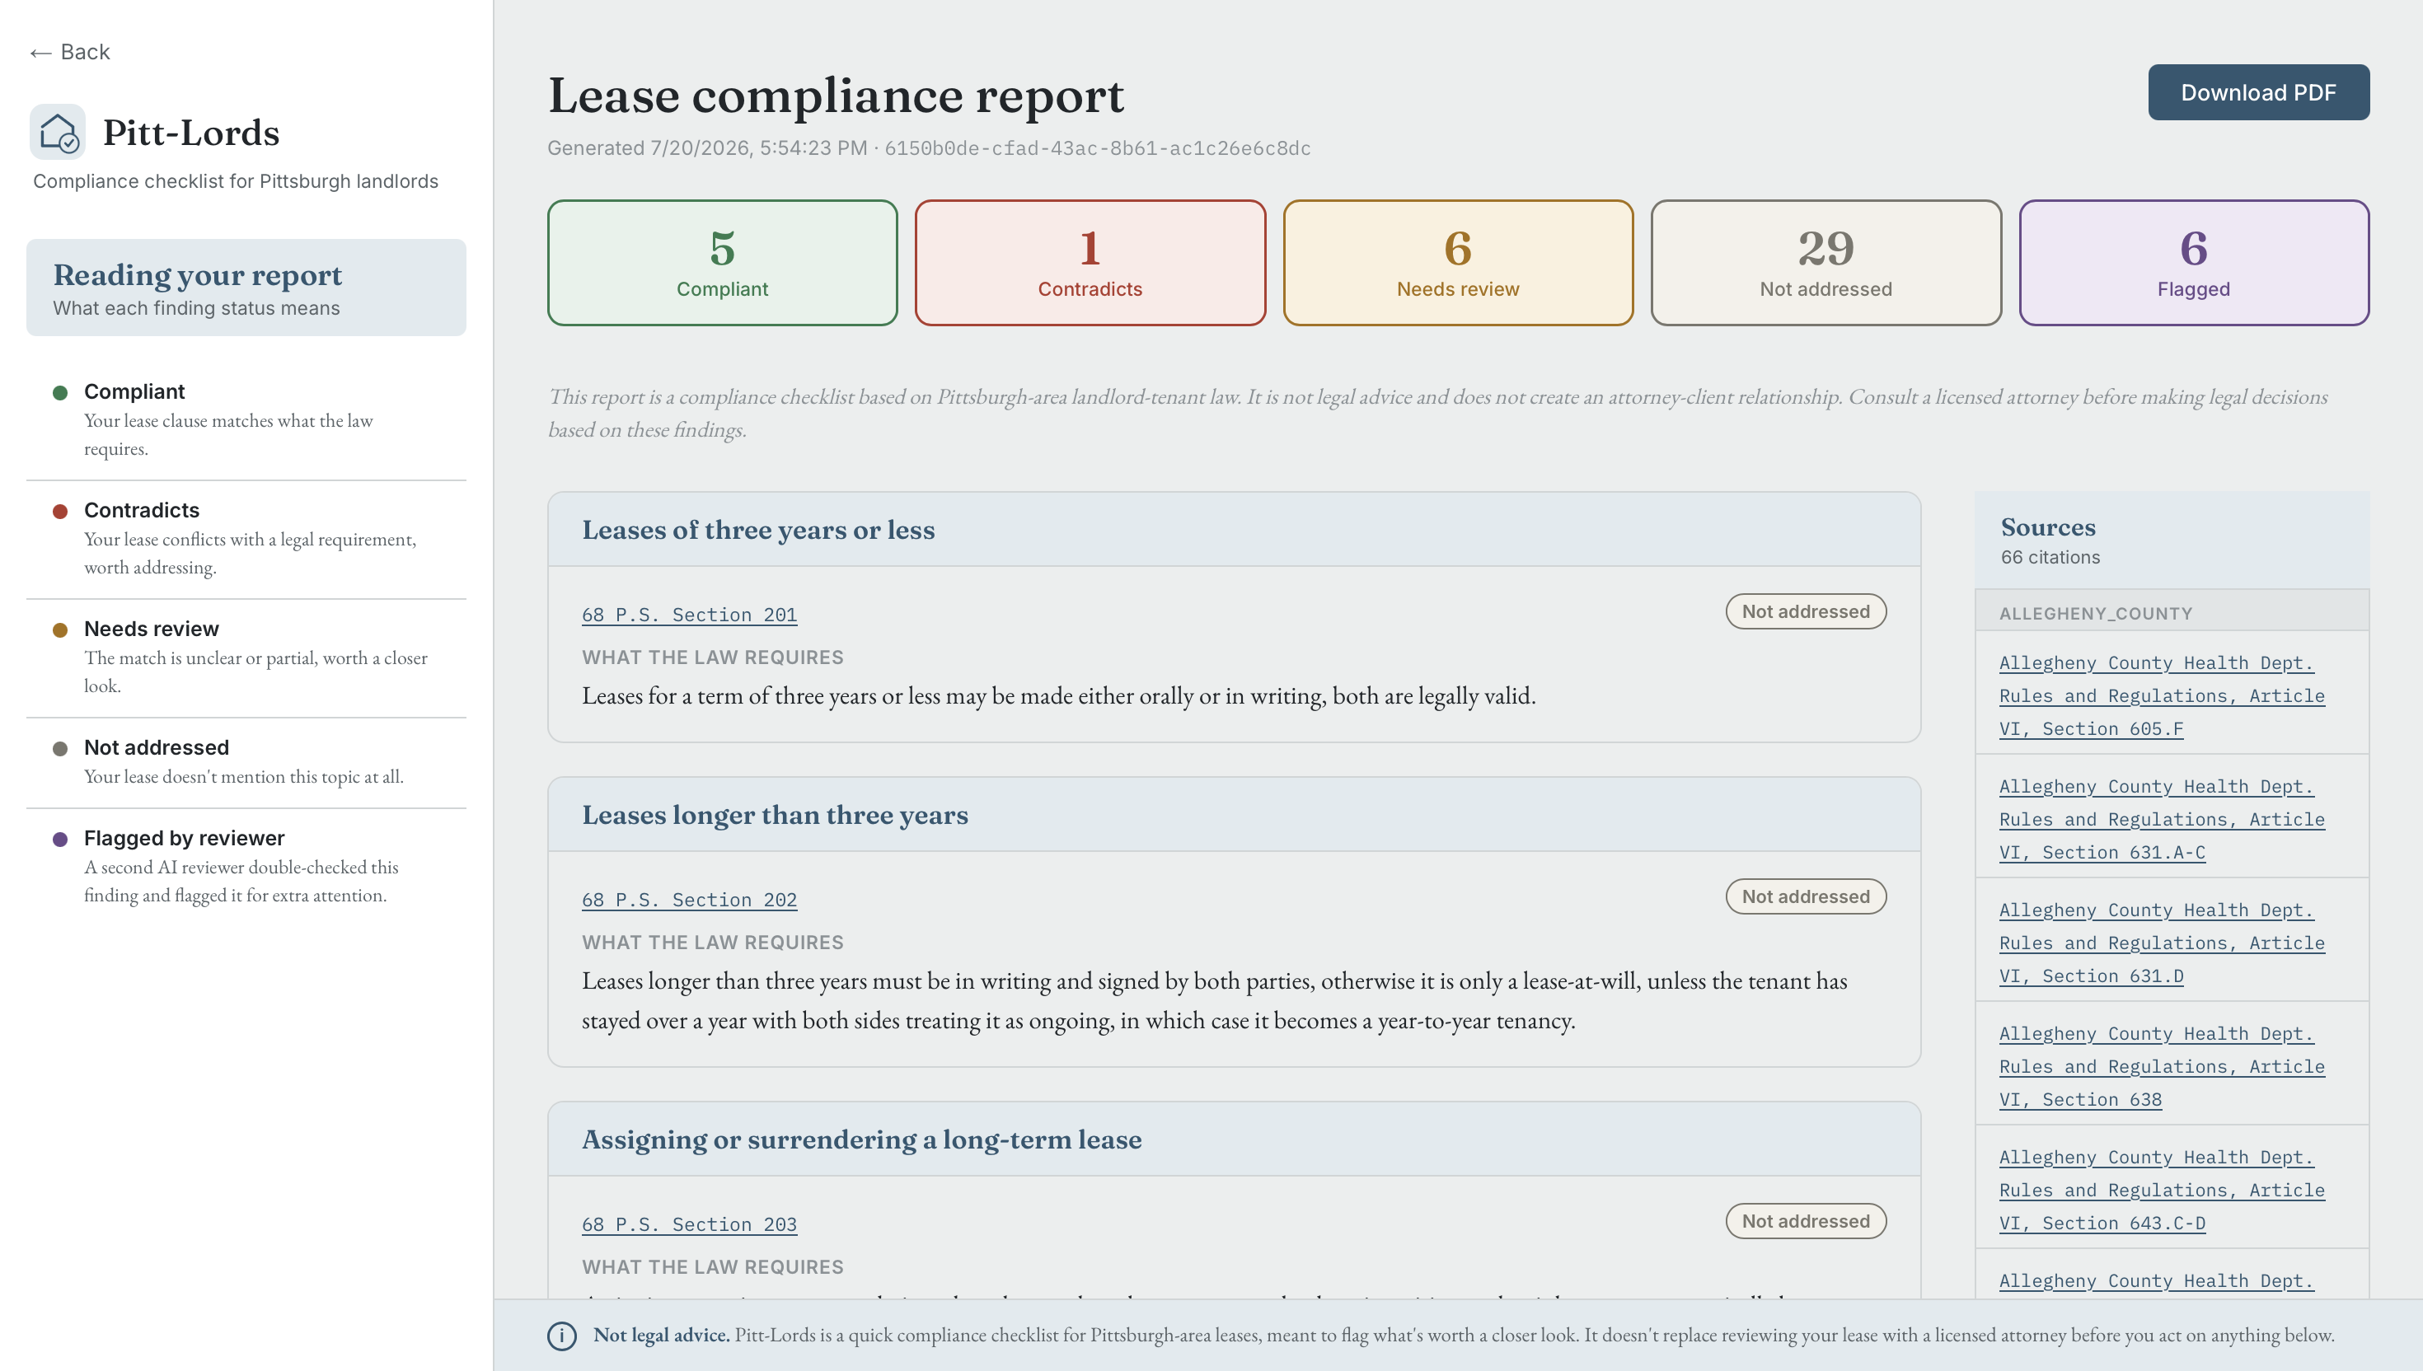The image size is (2423, 1371).
Task: Download the report as PDF
Action: coord(2258,92)
